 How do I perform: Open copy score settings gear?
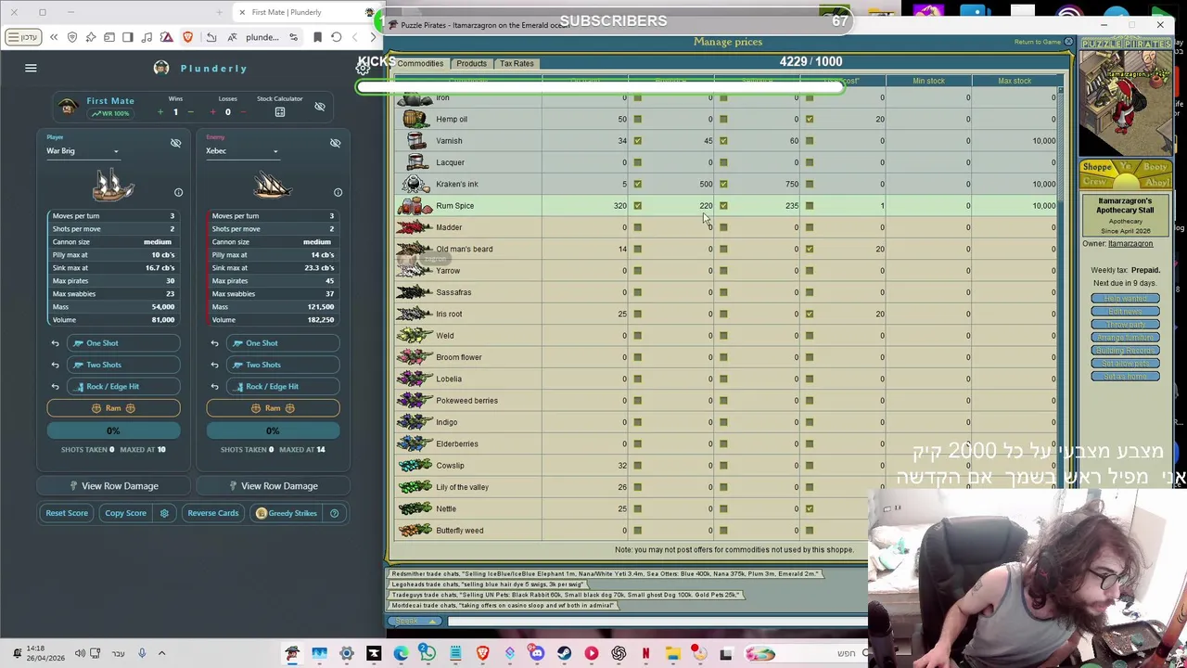click(x=164, y=513)
